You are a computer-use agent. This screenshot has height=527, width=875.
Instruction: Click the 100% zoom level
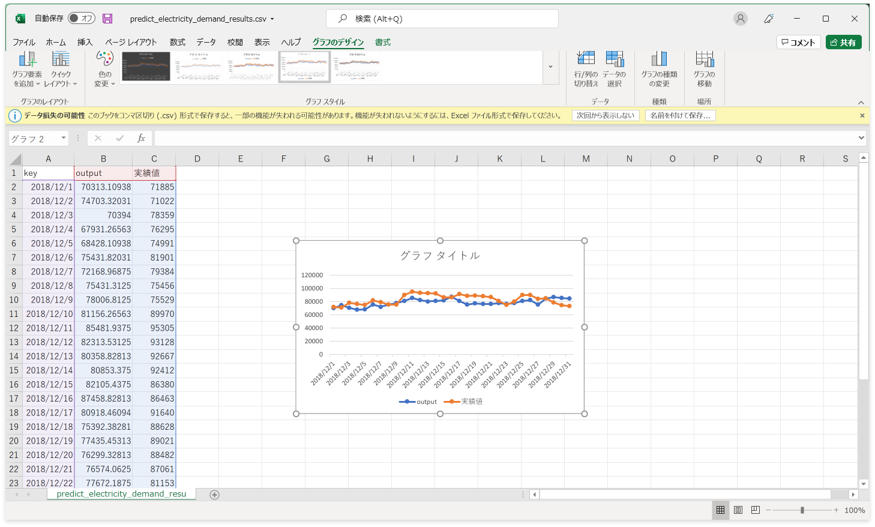[x=855, y=510]
